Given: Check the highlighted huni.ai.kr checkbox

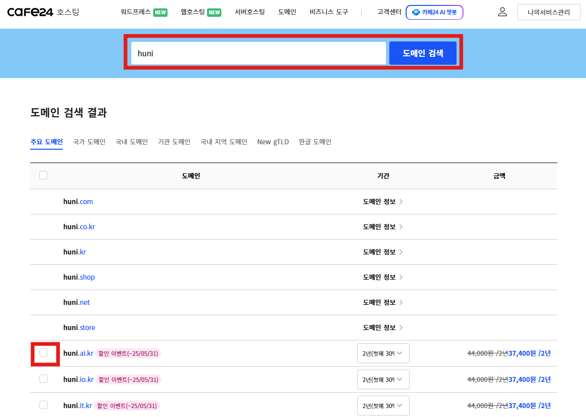Looking at the screenshot, I should pos(43,353).
